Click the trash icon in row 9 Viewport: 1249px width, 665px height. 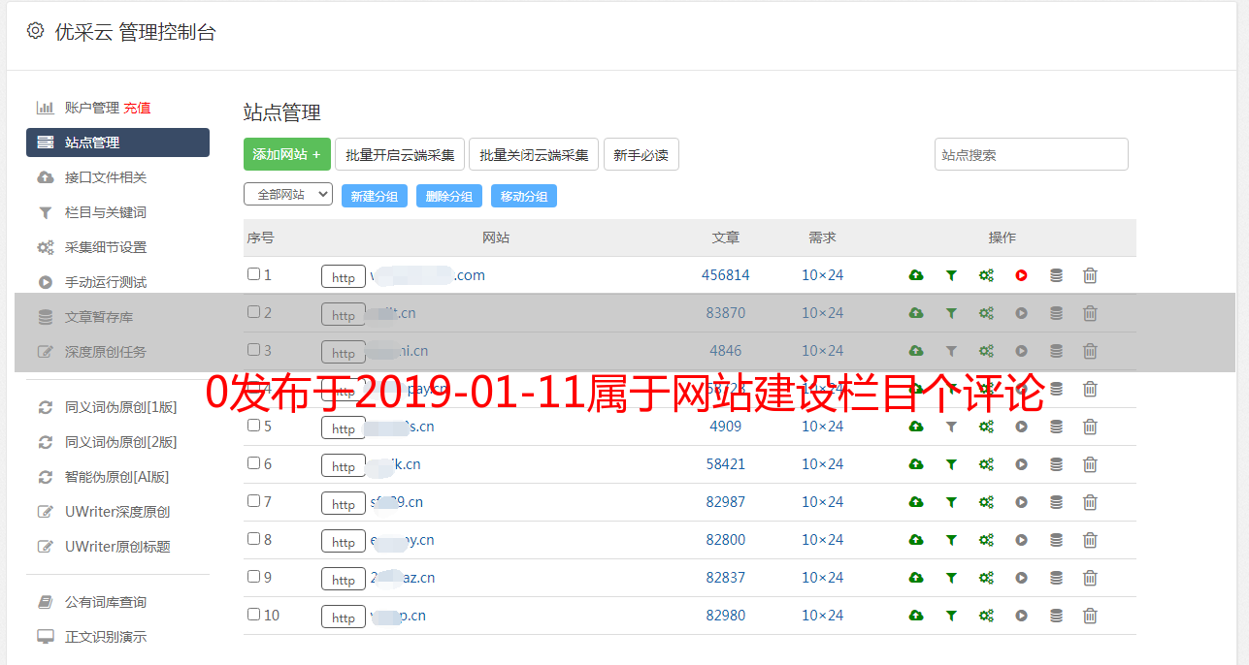1090,578
